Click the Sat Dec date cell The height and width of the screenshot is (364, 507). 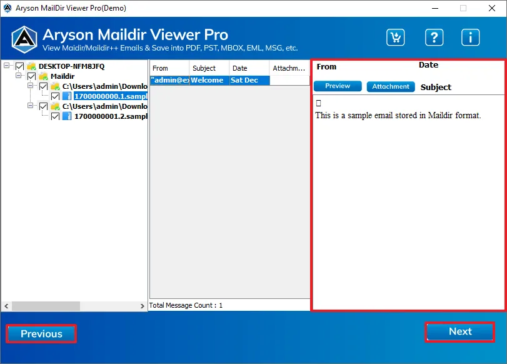point(249,80)
